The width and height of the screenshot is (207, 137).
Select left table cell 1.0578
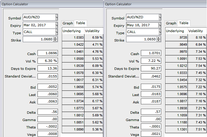[73, 73]
